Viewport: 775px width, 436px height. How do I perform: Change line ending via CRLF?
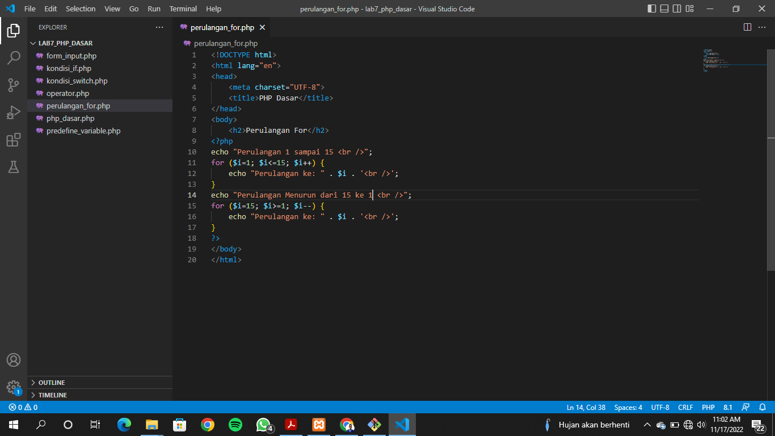point(685,407)
